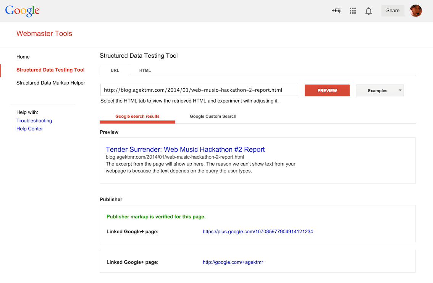Open the Help Center link

pos(30,129)
